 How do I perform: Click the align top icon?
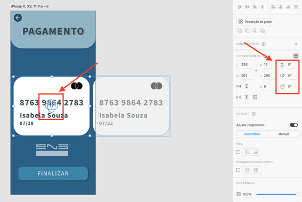(240, 7)
